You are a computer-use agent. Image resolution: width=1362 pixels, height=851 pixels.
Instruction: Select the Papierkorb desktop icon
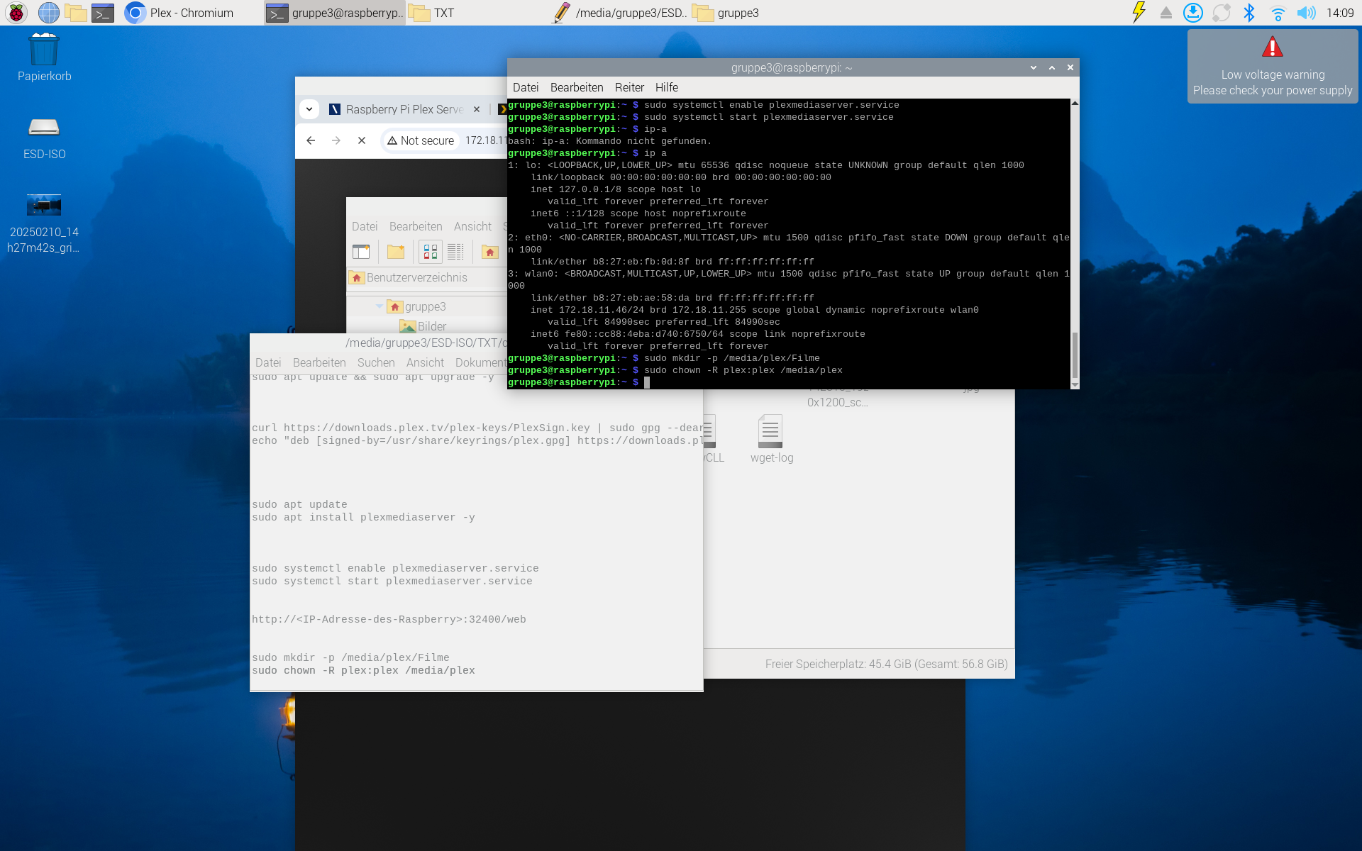(x=44, y=58)
